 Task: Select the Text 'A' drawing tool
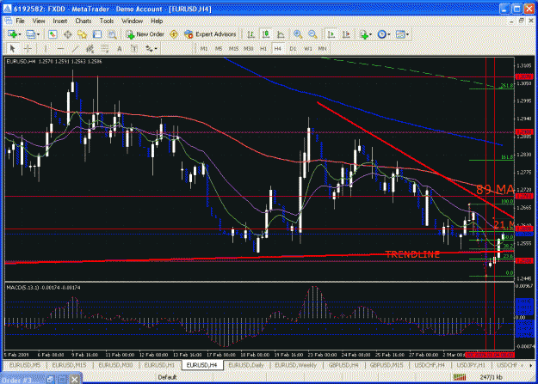coord(120,49)
